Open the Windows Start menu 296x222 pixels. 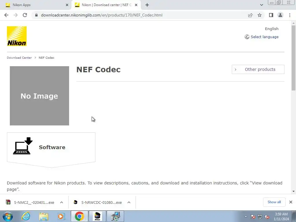(x=8, y=216)
